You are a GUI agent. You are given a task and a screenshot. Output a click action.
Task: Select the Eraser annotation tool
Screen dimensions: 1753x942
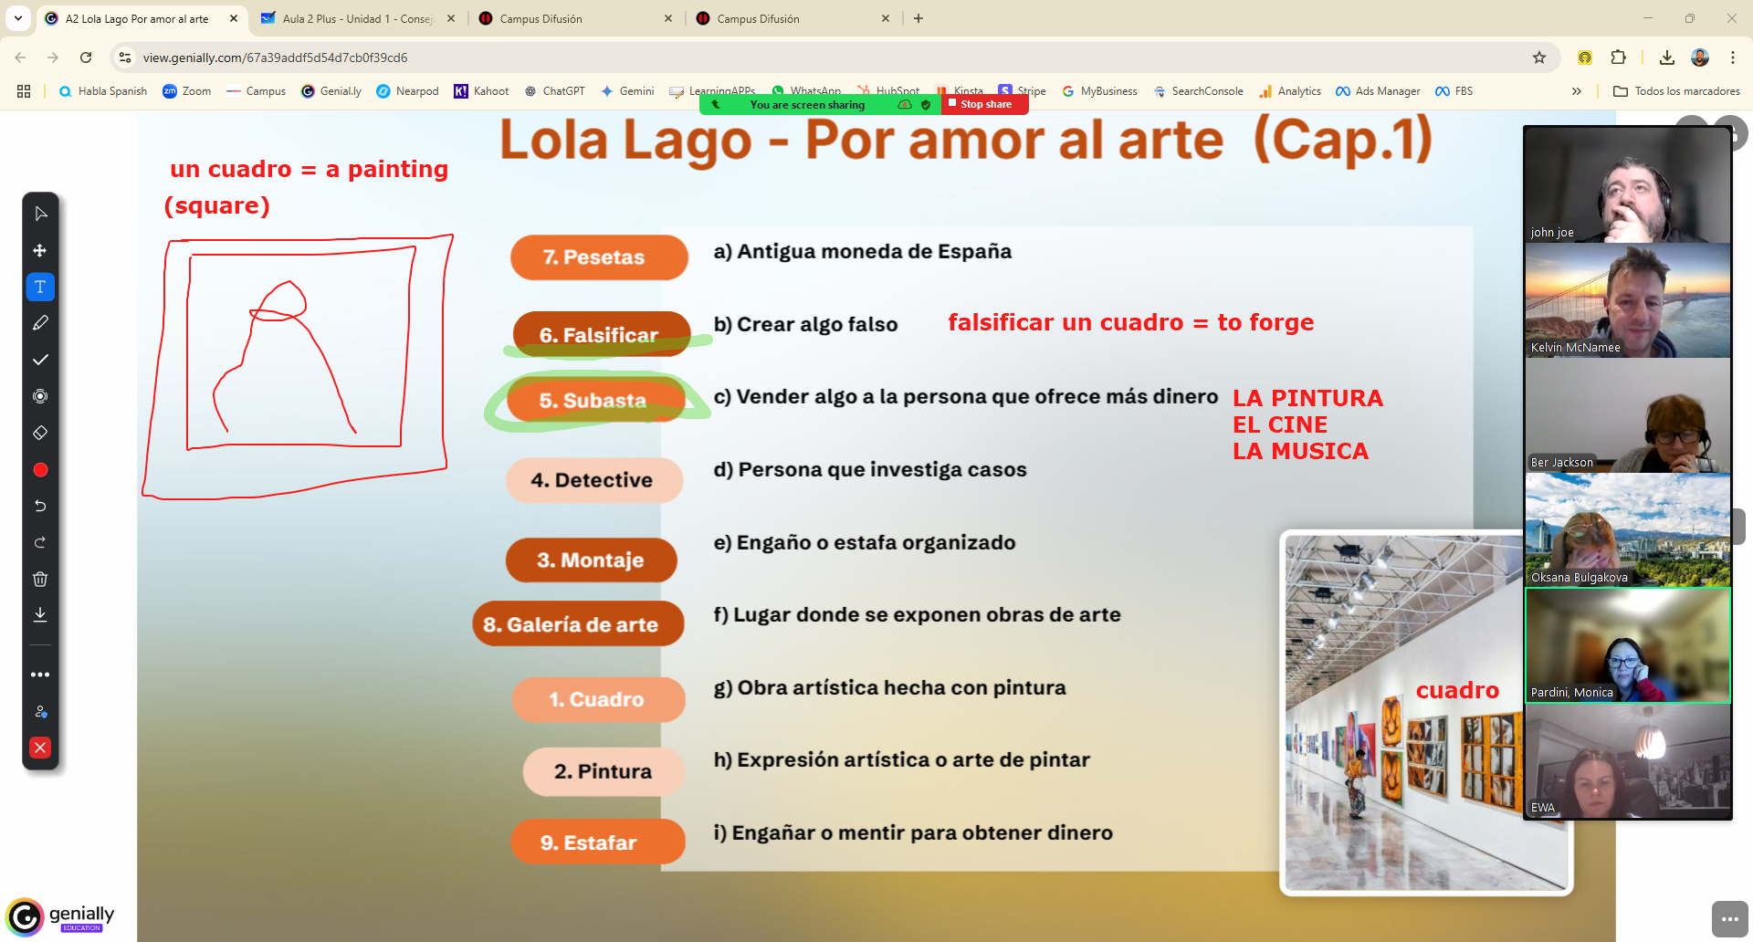coord(40,433)
